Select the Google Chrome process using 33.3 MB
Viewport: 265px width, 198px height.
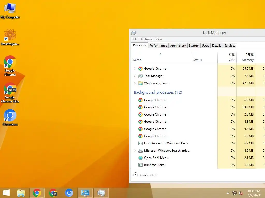click(198, 107)
